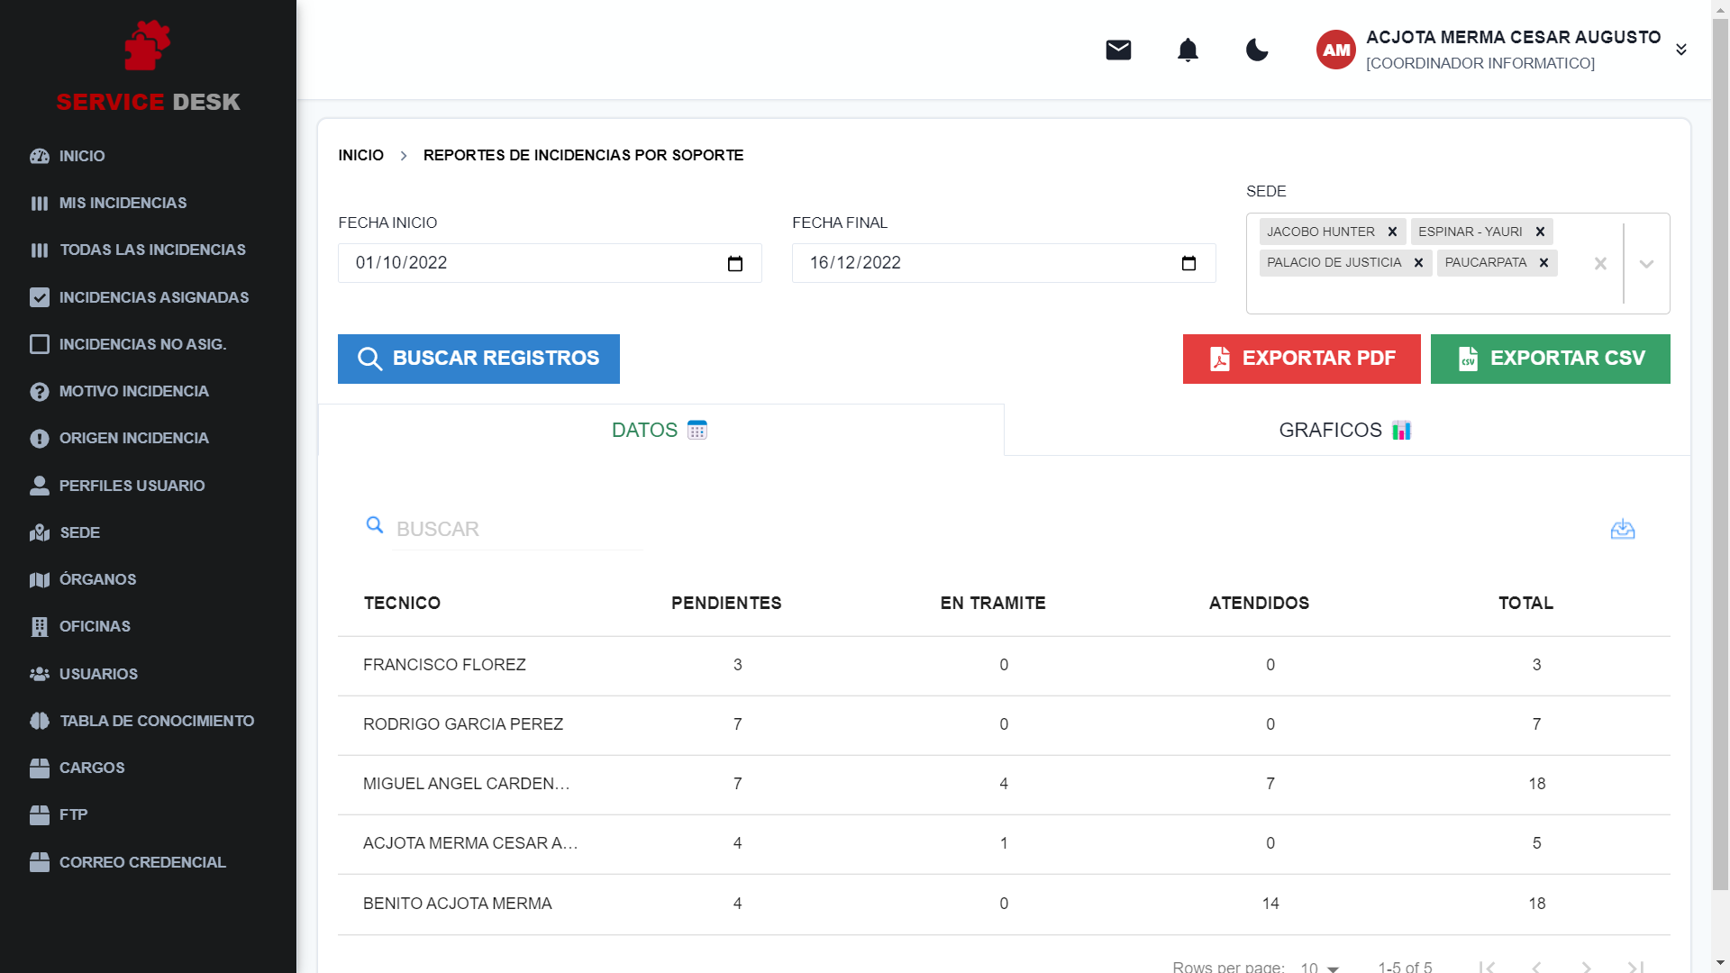Open USUARIOS section in sidebar

coord(98,674)
